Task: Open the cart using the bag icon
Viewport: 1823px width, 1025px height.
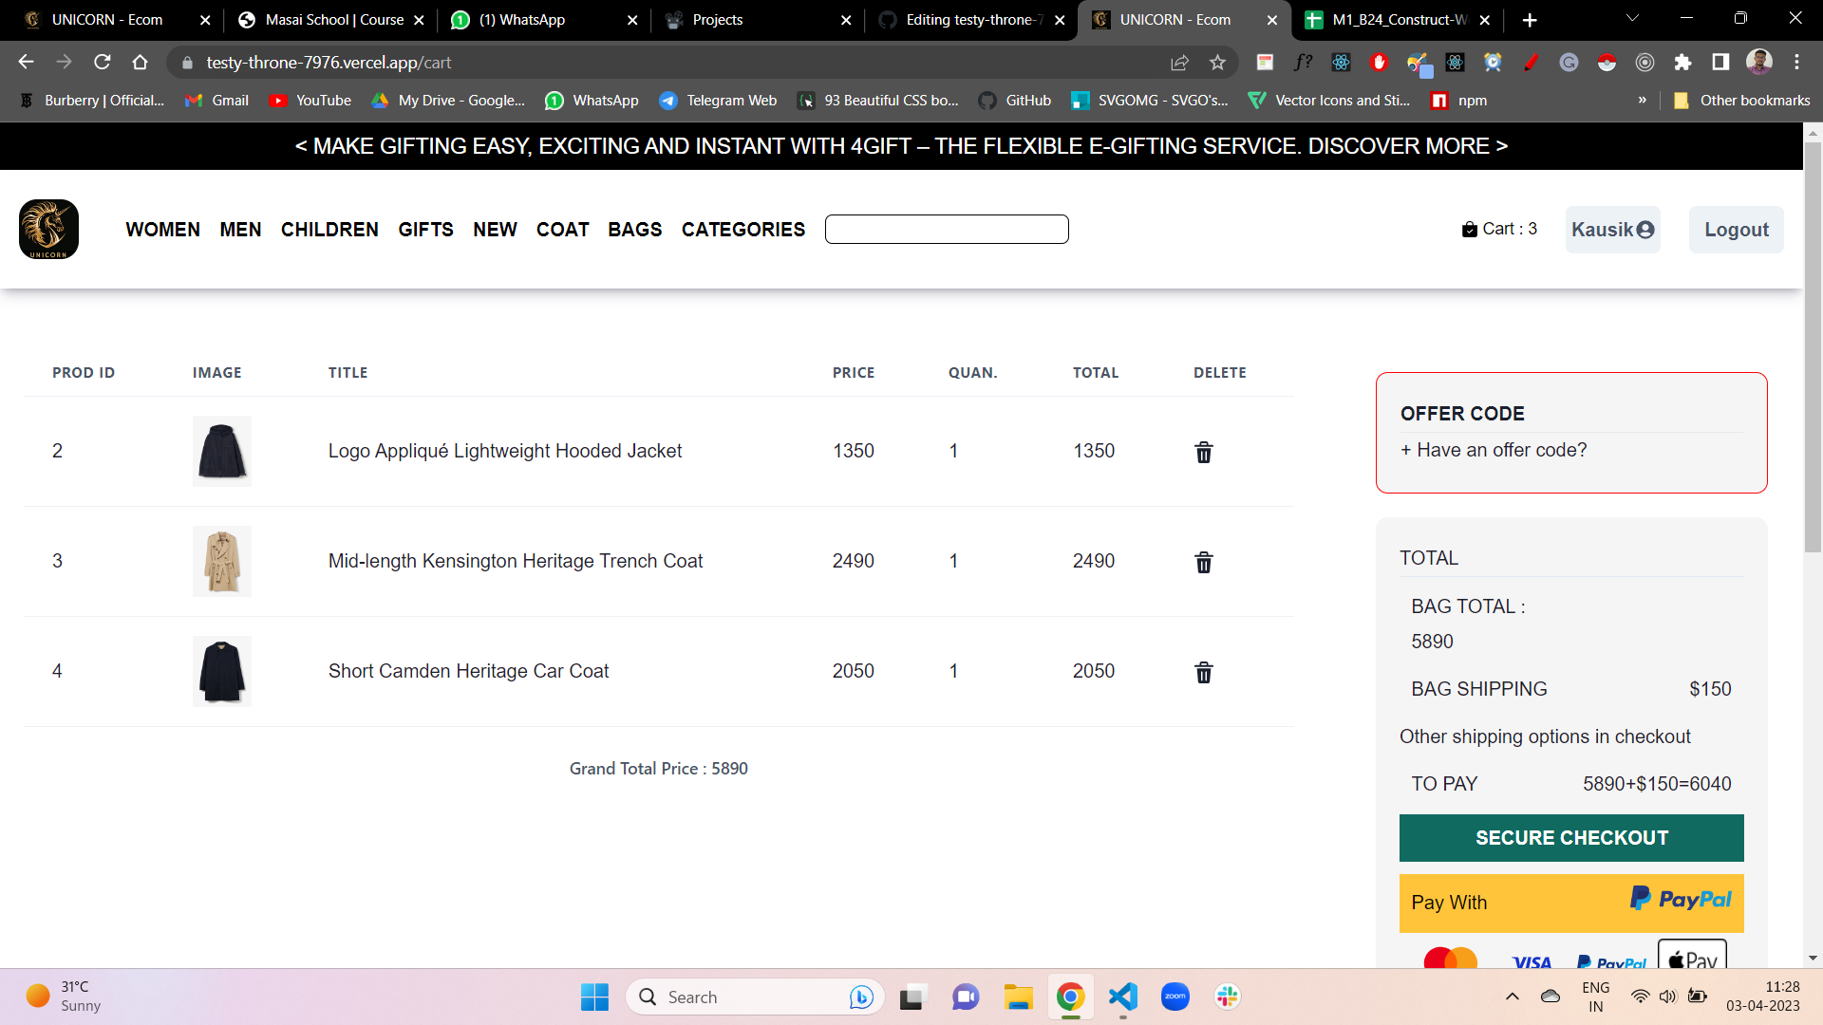Action: pos(1469,229)
